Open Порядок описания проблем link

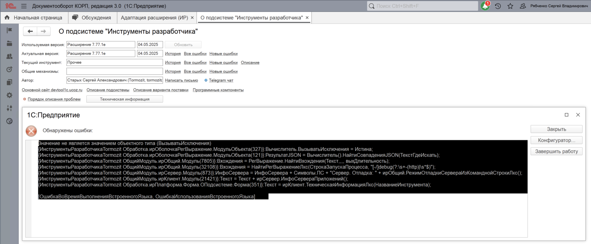point(54,99)
